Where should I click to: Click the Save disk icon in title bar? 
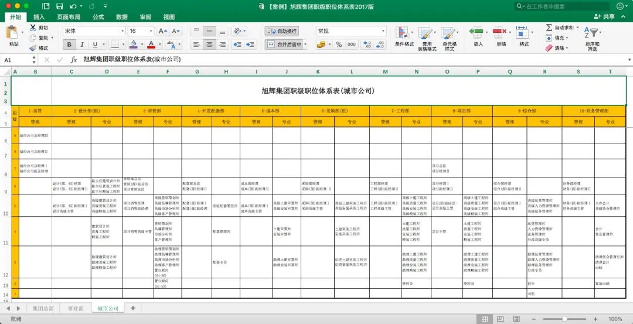59,6
